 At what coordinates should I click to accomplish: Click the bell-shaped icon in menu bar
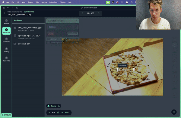(x=127, y=2)
